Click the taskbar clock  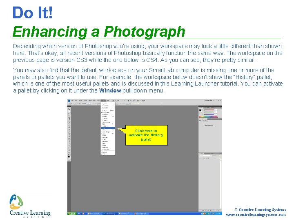pyautogui.click(x=218, y=213)
